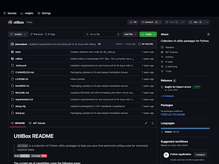Focus the Go to file search field
The height and width of the screenshot is (164, 219).
pos(102,34)
